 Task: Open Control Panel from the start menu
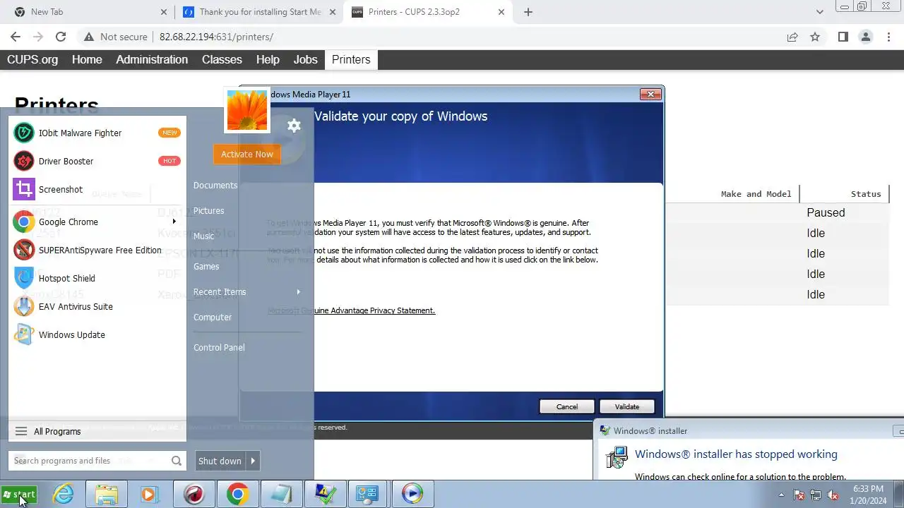[219, 347]
